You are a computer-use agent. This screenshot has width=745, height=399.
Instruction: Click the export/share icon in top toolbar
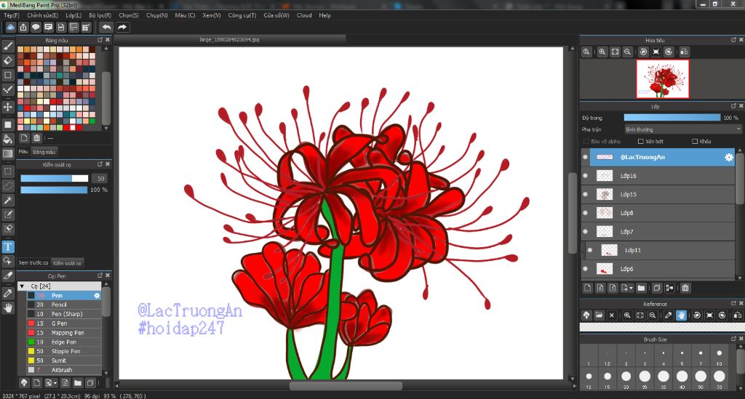(x=23, y=27)
